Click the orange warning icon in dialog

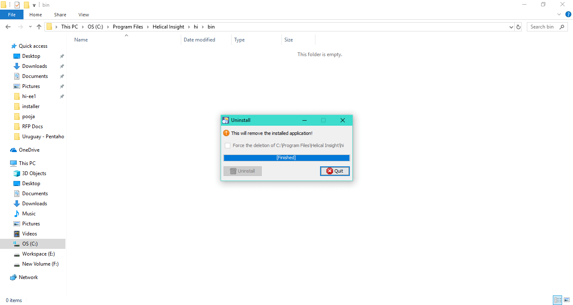click(226, 133)
